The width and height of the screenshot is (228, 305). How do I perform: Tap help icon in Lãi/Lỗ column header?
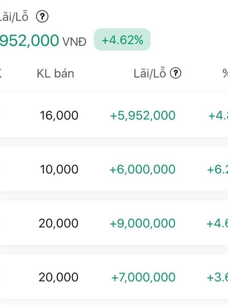[175, 73]
